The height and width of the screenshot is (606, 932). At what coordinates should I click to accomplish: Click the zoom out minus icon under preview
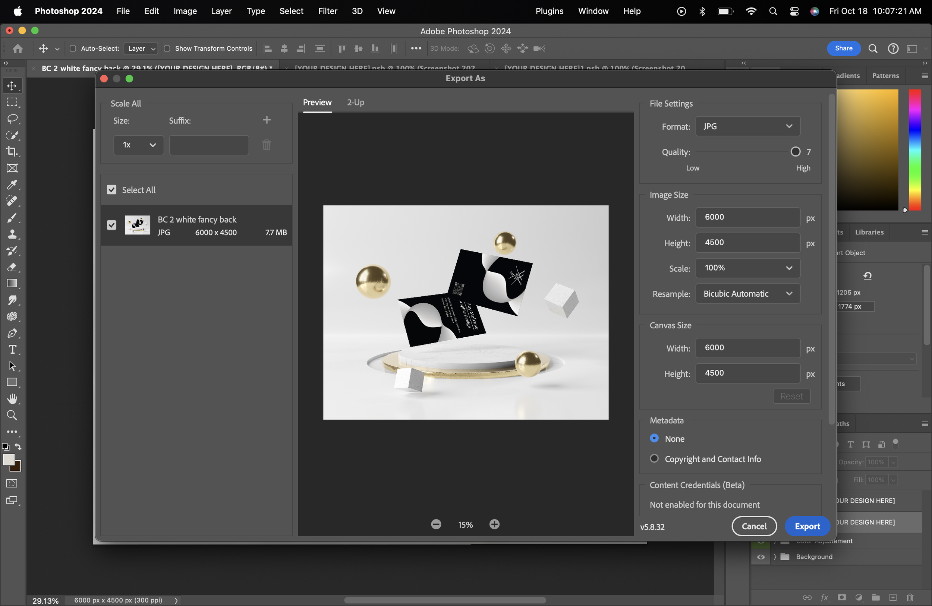coord(436,524)
